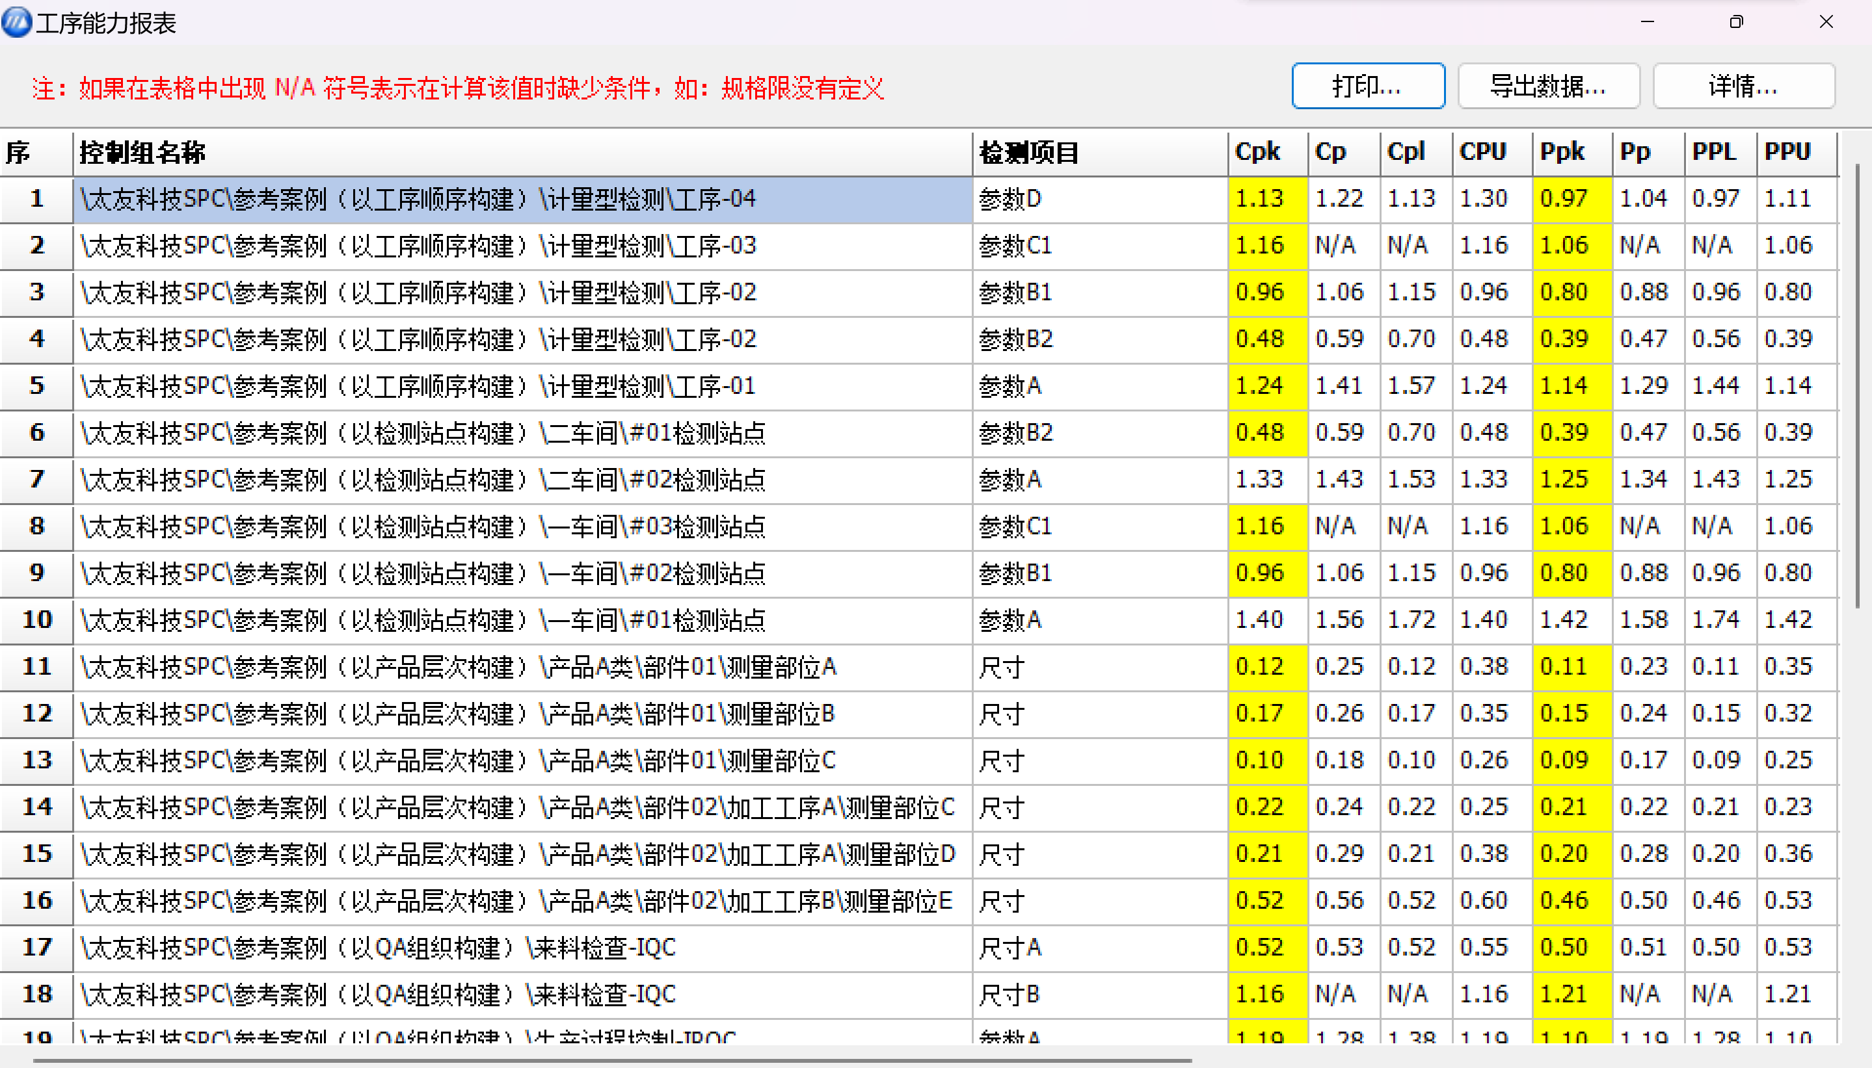The height and width of the screenshot is (1068, 1872).
Task: Select row 17 for 来料检查-IQC 尺寸A
Action: pos(514,948)
